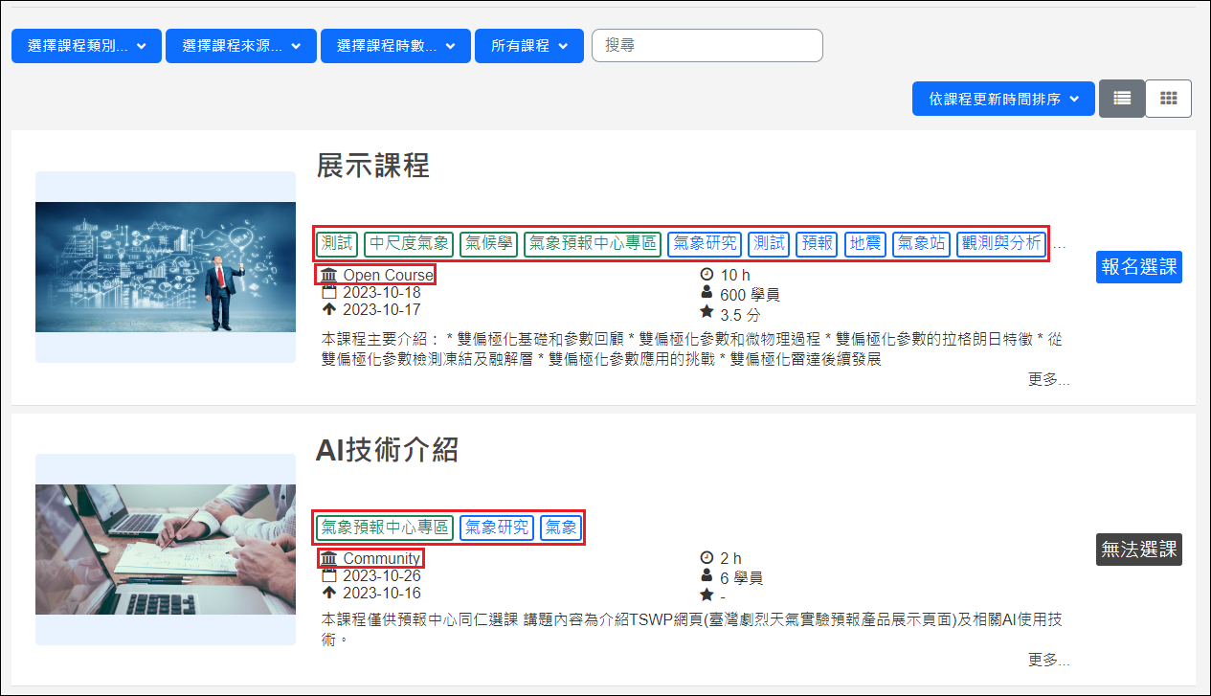
Task: Select 氣象研究 tag under AI技術介紹
Action: (497, 527)
